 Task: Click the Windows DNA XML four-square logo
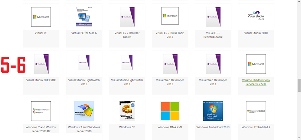(170, 111)
